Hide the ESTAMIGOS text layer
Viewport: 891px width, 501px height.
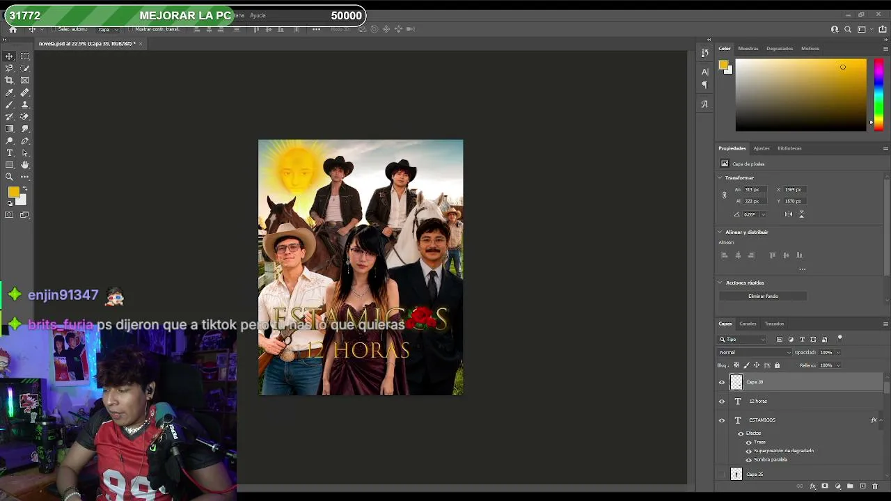tap(722, 420)
